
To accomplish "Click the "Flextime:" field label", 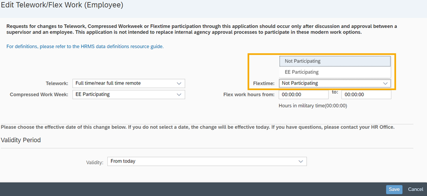I will [264, 83].
